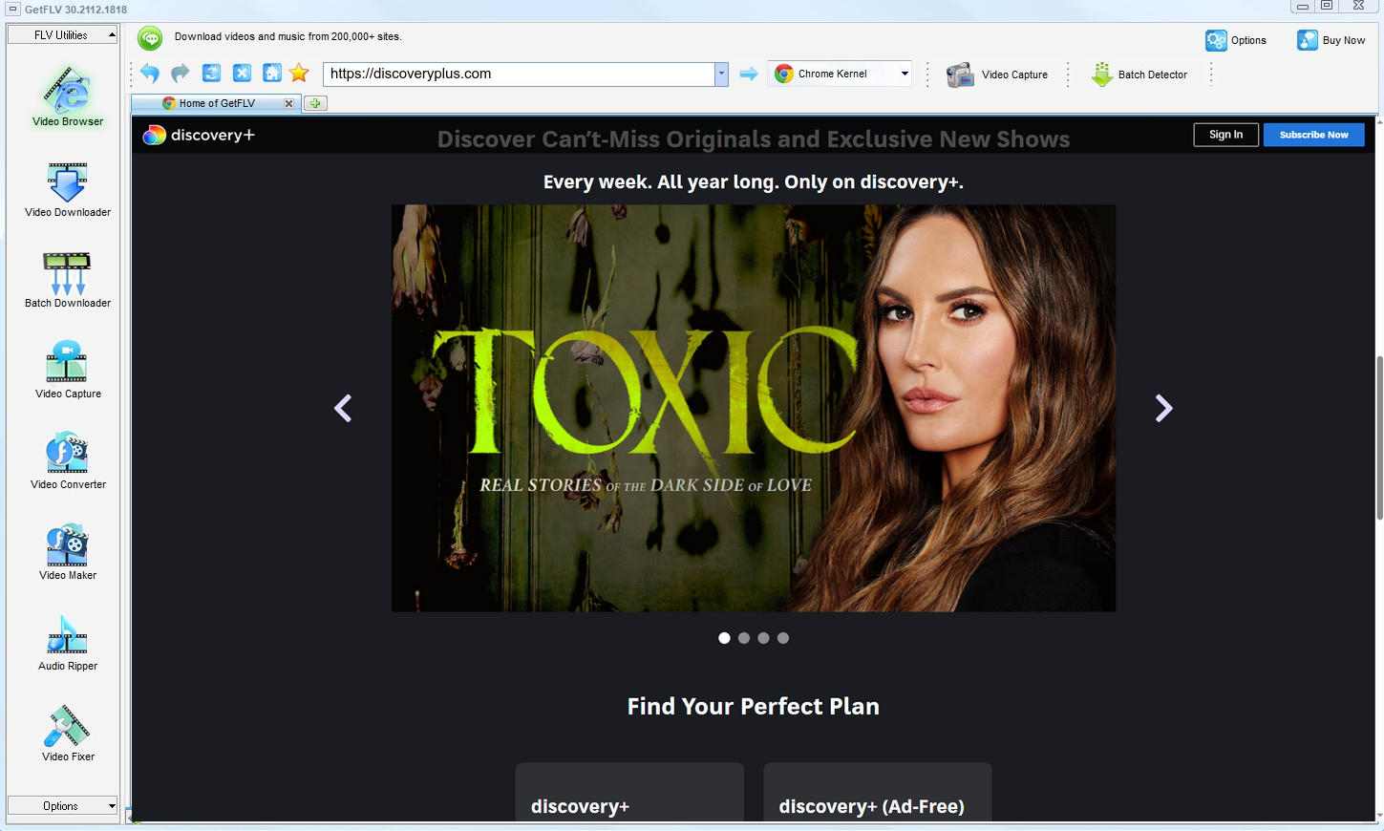Show the next carousel slide
Image resolution: width=1384 pixels, height=831 pixels.
1163,408
